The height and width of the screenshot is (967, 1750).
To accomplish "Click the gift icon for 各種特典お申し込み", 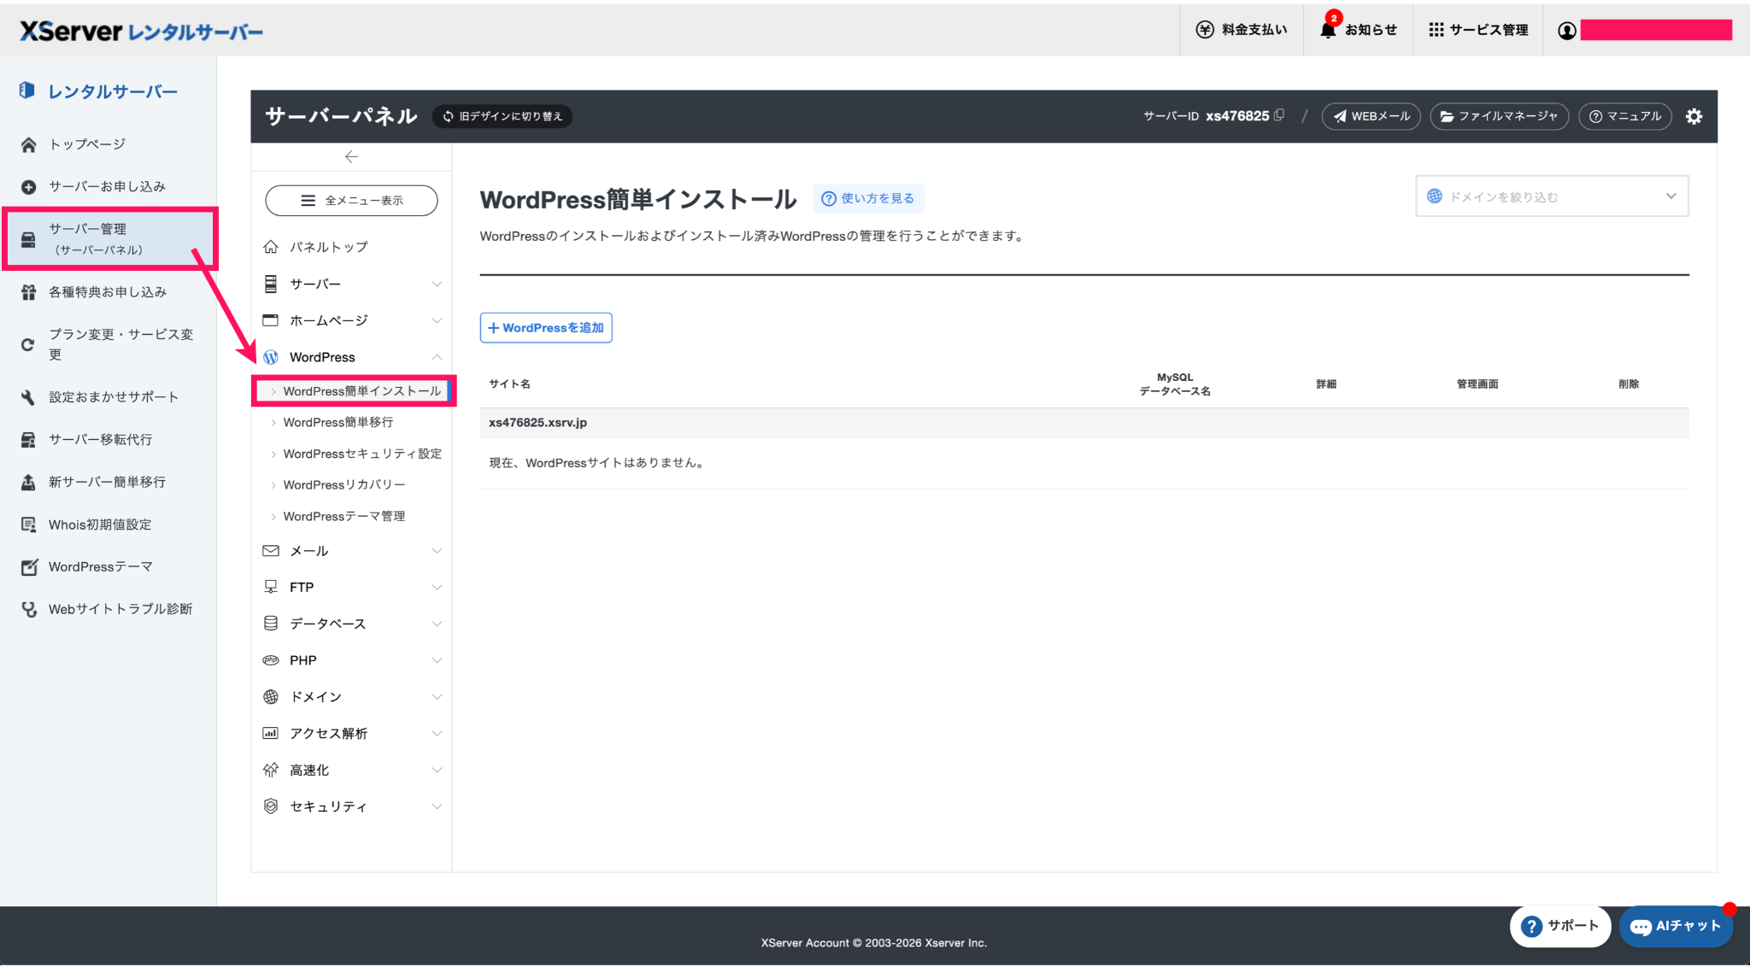I will point(29,292).
